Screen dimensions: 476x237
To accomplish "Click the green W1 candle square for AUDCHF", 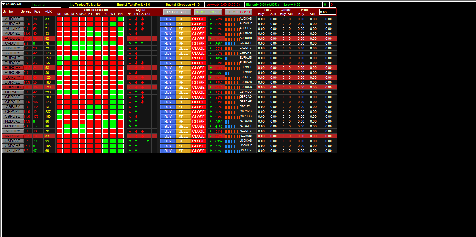I will click(113, 24).
